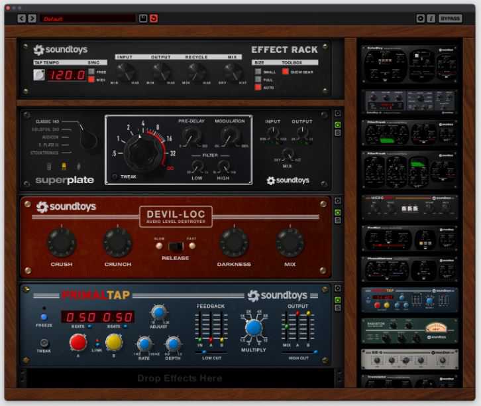Set rack size to FULL
The width and height of the screenshot is (481, 406).
pyautogui.click(x=258, y=80)
